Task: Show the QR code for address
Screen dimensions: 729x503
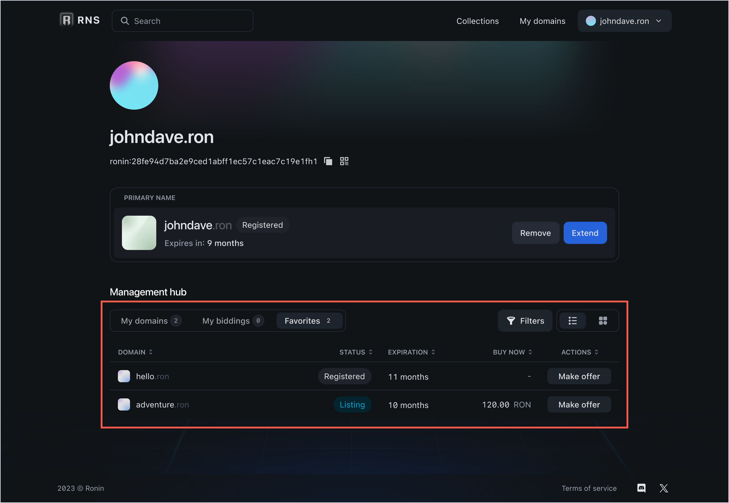Action: 344,162
